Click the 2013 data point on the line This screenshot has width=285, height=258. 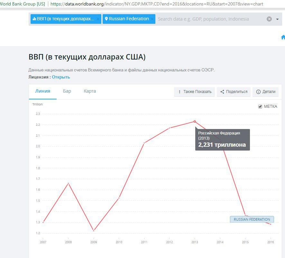click(x=195, y=122)
